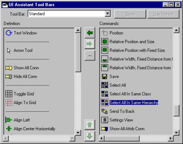183x144 pixels.
Task: Click the green left arrow add button
Action: tap(90, 33)
